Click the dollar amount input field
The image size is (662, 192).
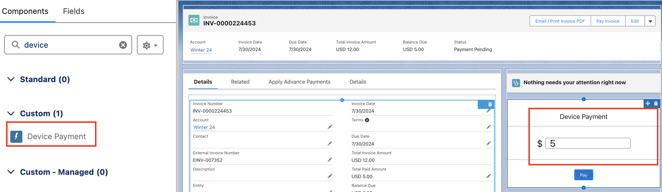tap(588, 143)
